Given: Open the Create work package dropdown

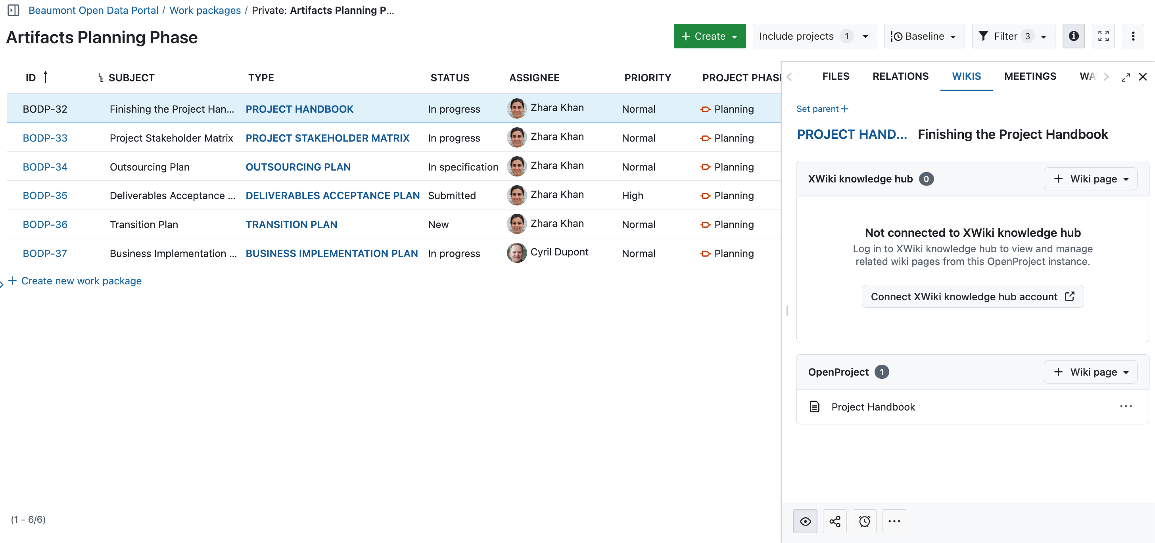Looking at the screenshot, I should click(709, 36).
